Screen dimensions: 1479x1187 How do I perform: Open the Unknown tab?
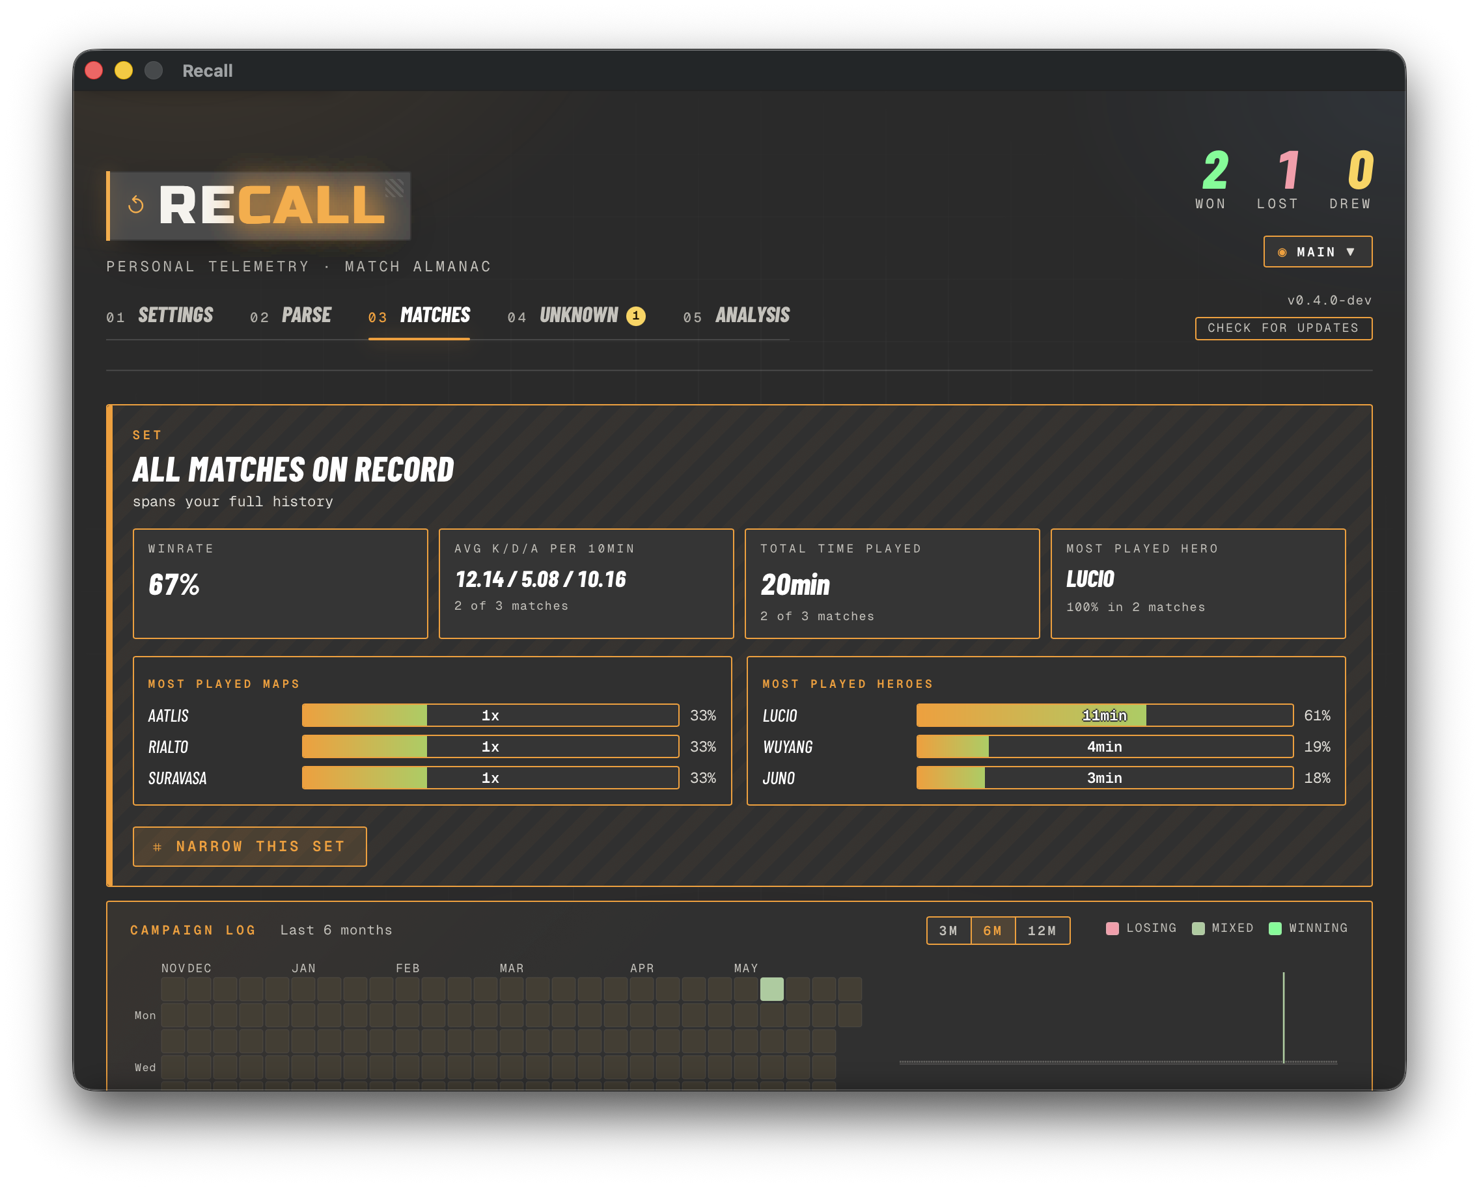click(x=576, y=316)
